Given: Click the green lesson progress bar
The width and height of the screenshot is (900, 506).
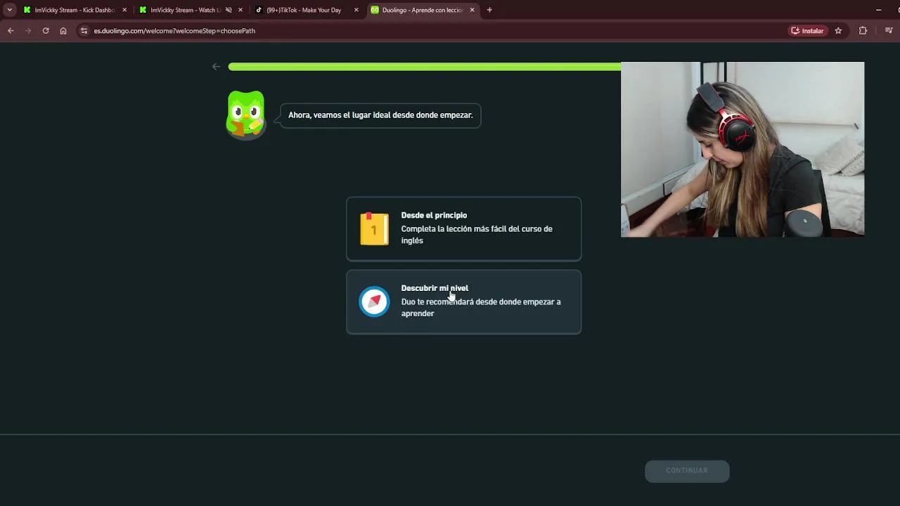Looking at the screenshot, I should tap(425, 67).
